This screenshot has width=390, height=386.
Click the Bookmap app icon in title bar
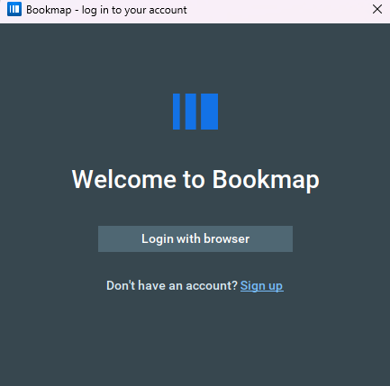(14, 9)
